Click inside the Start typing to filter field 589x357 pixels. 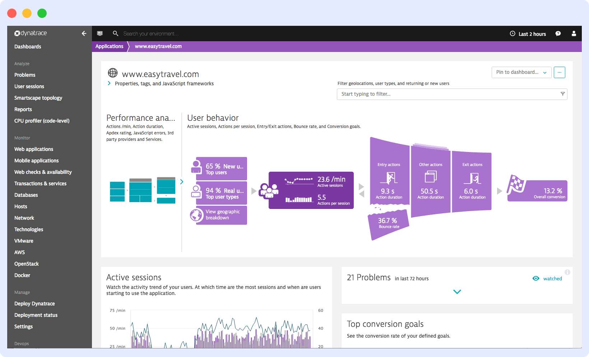[395, 94]
